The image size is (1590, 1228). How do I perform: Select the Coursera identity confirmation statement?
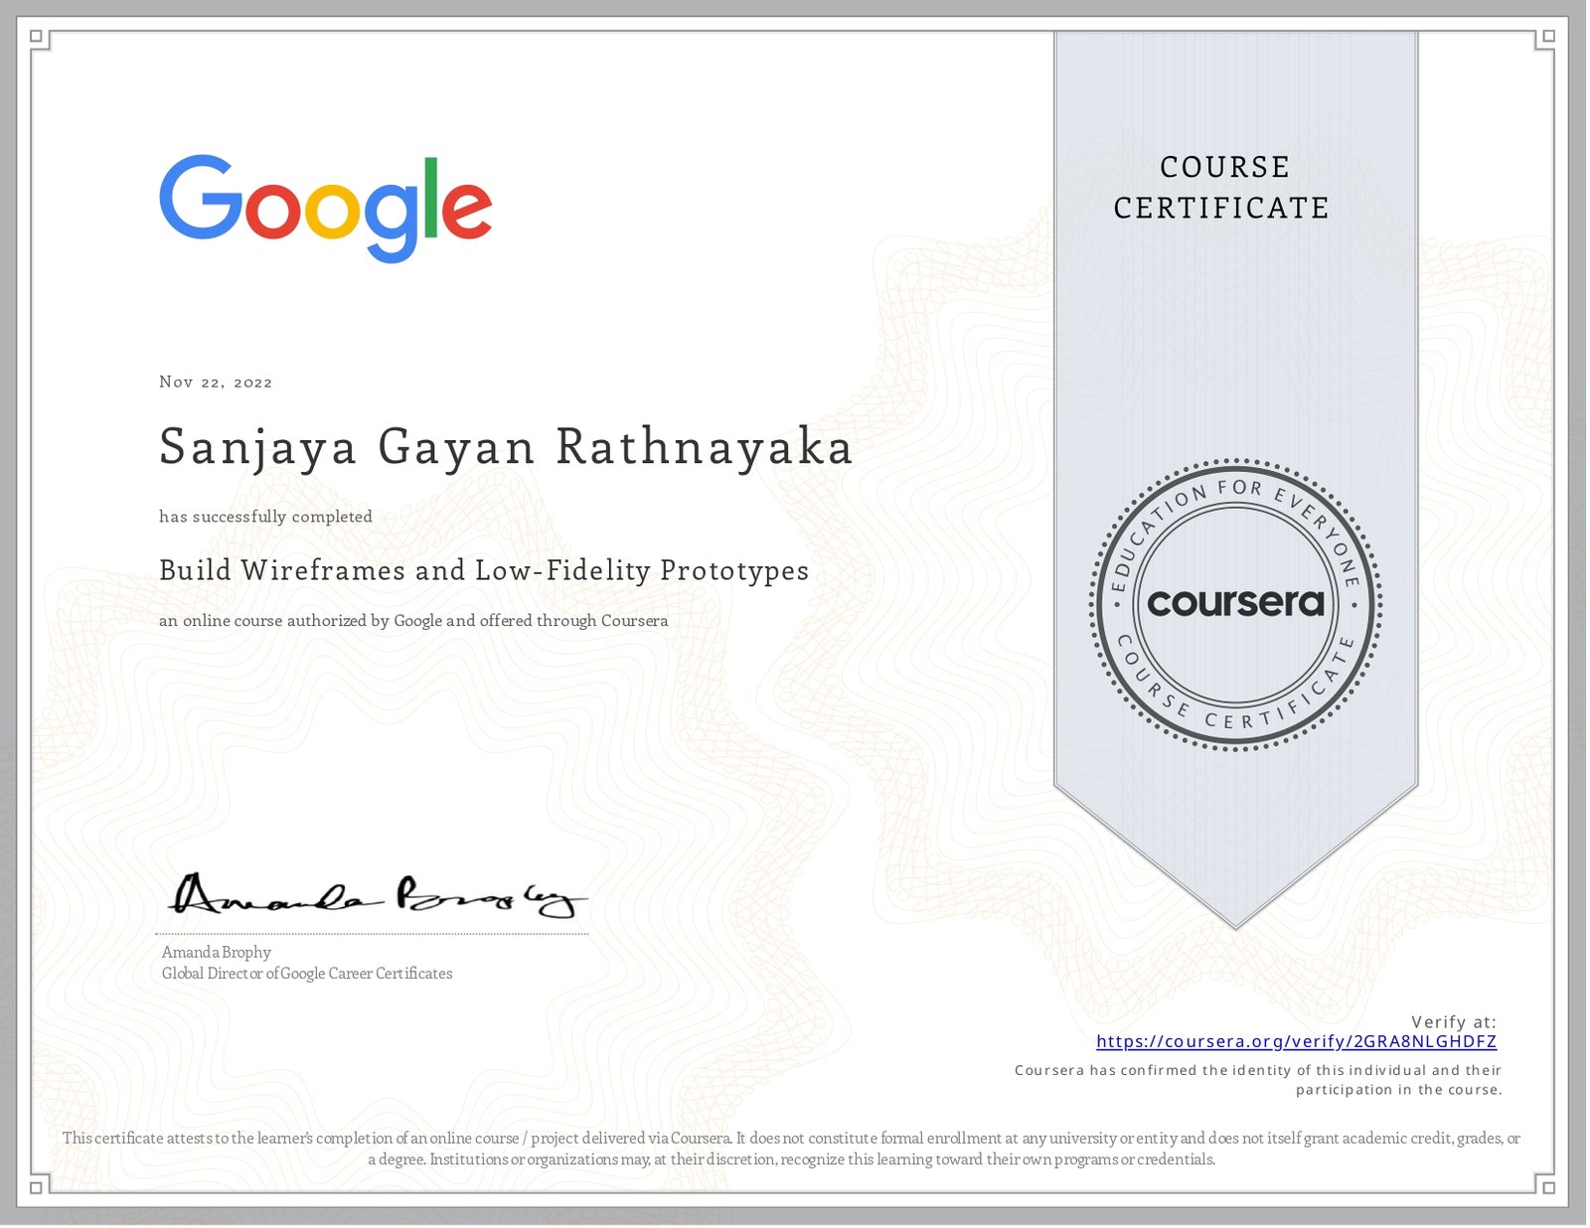[x=1258, y=1080]
